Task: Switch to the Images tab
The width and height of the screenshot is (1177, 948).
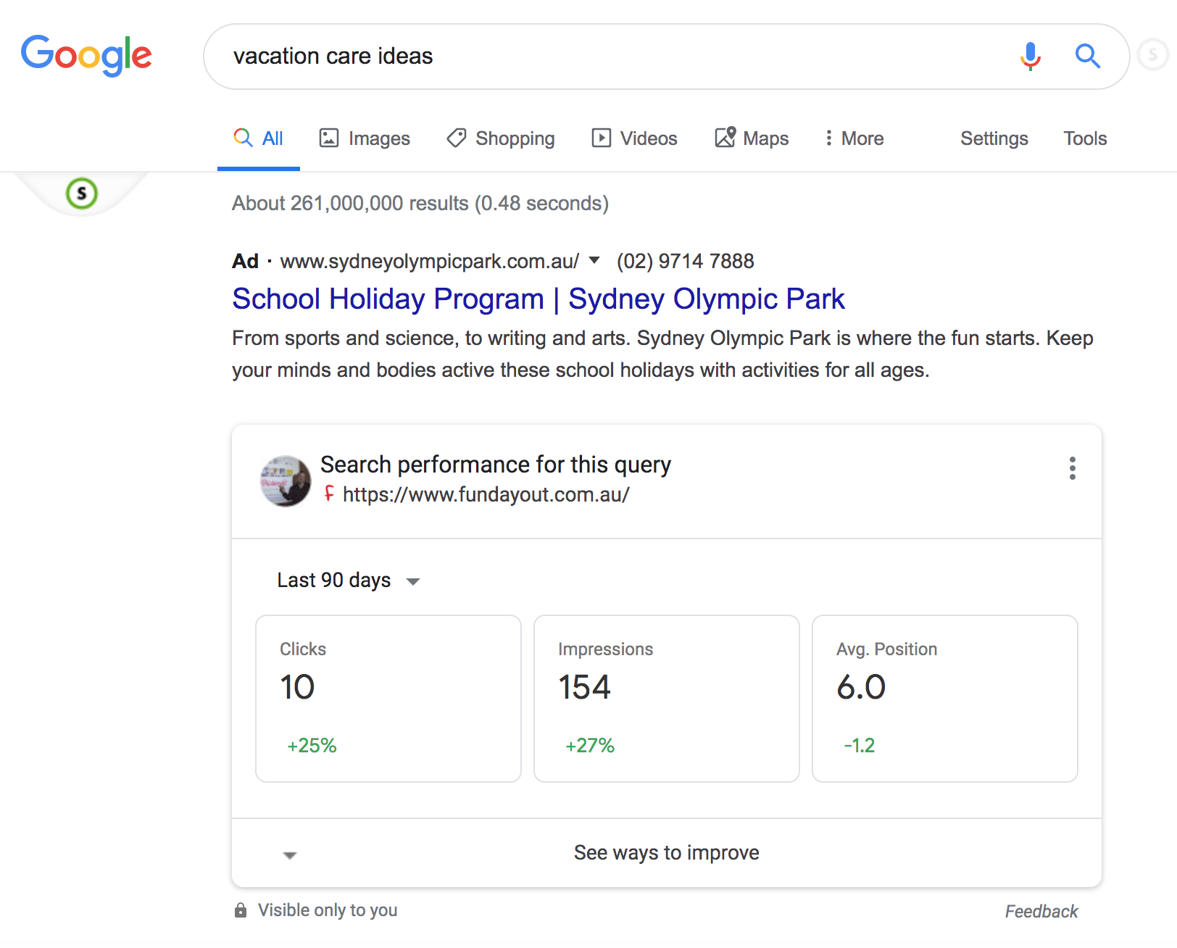Action: [365, 138]
